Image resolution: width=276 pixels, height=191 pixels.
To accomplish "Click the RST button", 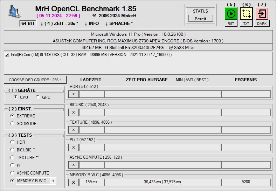I will click(x=231, y=23).
